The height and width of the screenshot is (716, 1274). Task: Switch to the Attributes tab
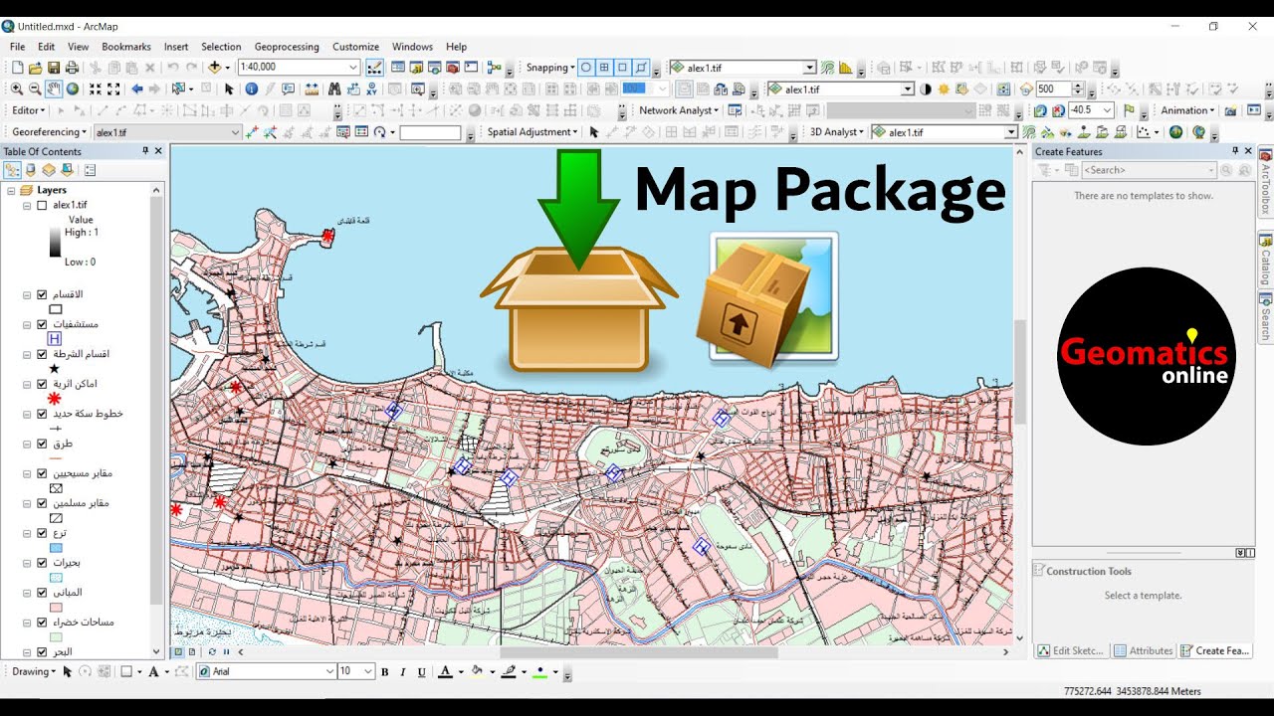[1144, 651]
